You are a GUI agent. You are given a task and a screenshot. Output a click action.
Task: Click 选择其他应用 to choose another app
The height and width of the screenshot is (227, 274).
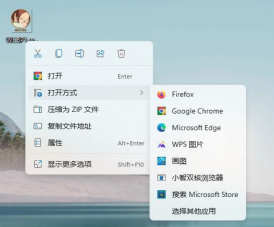[x=198, y=211]
